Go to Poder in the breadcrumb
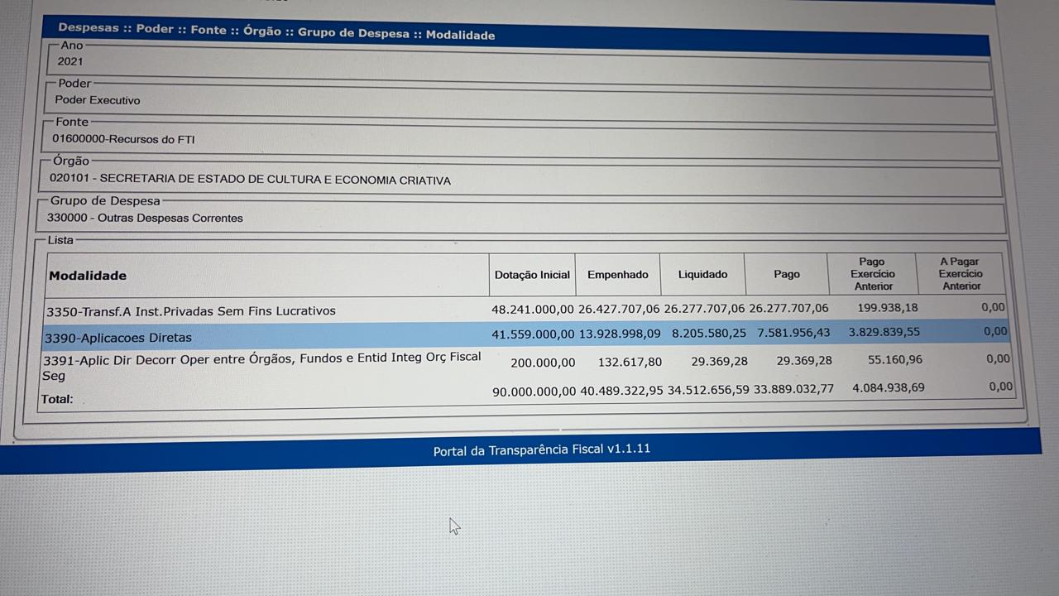1059x596 pixels. point(155,29)
